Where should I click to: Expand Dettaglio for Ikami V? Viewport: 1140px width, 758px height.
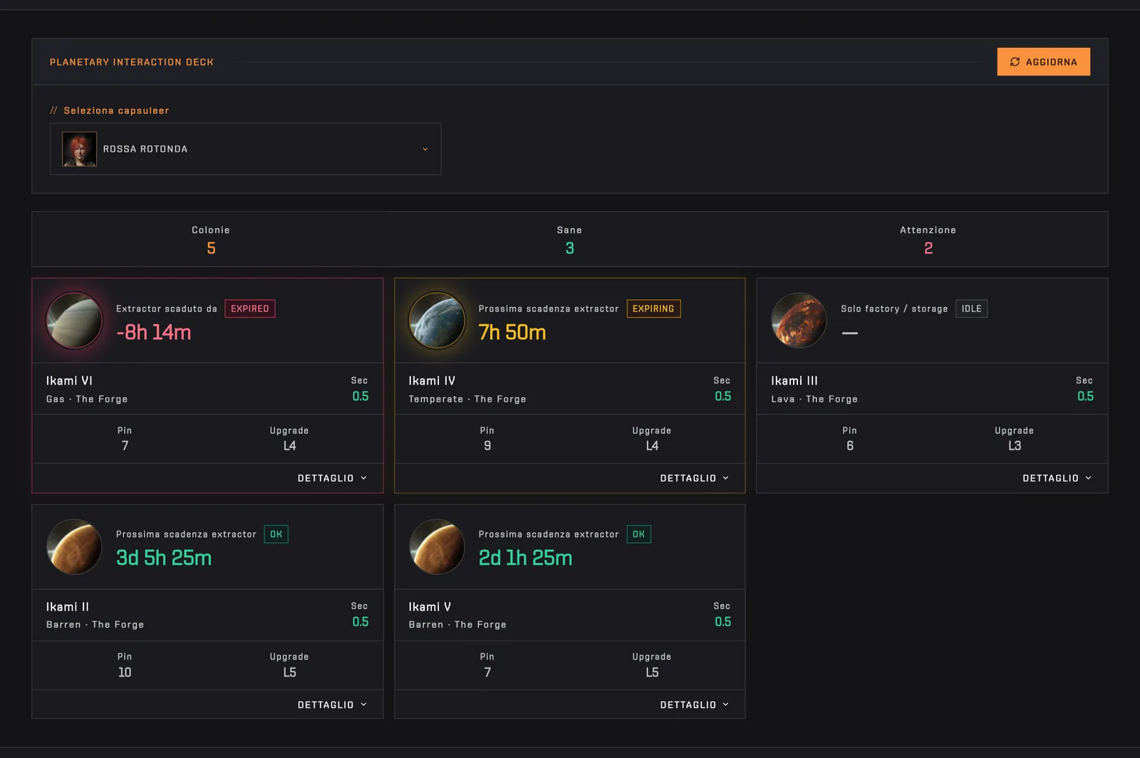coord(695,705)
